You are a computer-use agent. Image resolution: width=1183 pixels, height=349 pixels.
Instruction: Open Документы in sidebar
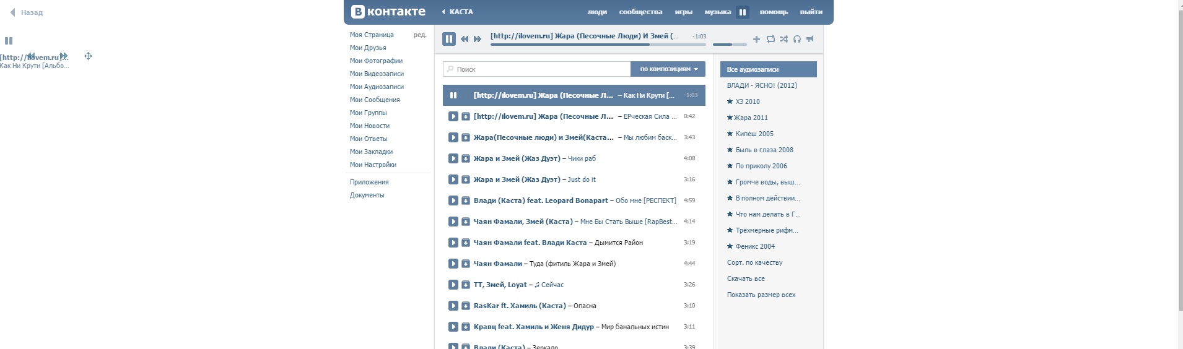[367, 195]
